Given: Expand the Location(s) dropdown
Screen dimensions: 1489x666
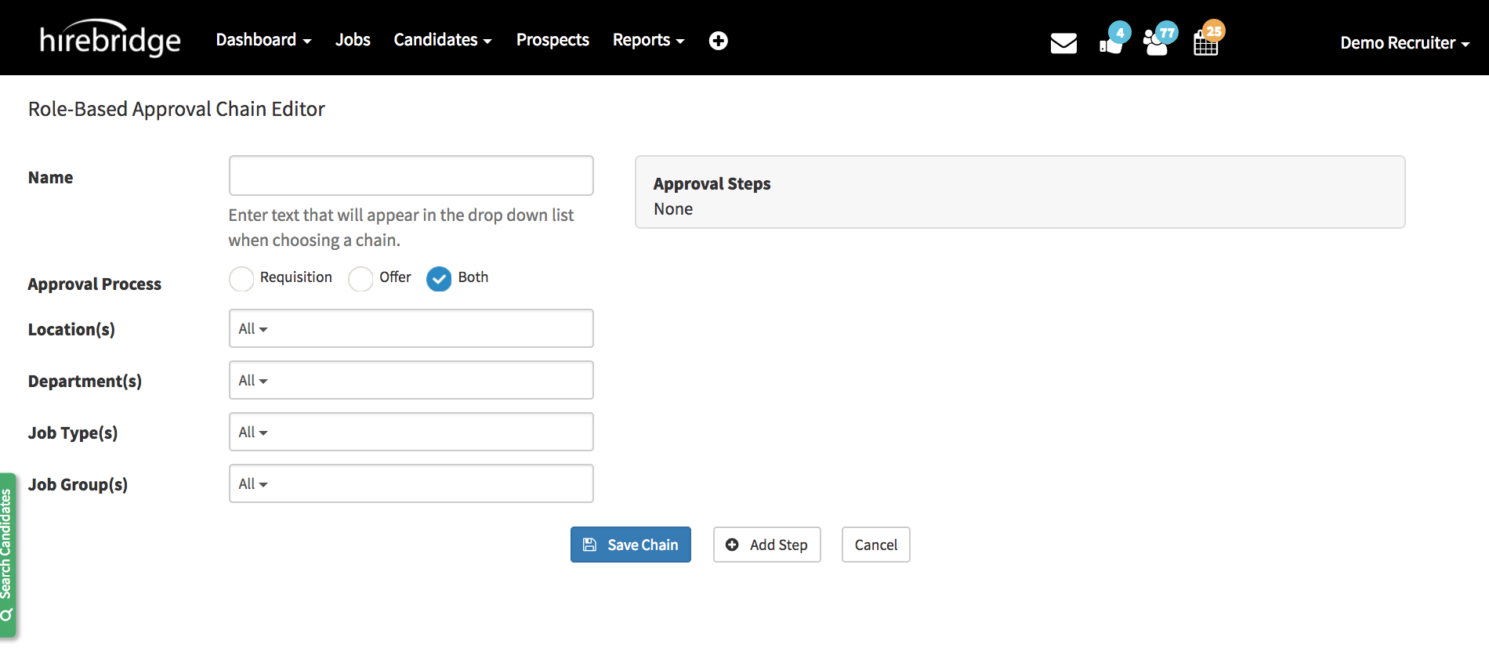Looking at the screenshot, I should point(411,328).
